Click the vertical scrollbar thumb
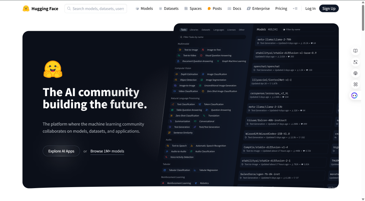Image resolution: width=365 pixels, height=201 pixels. 363,18
